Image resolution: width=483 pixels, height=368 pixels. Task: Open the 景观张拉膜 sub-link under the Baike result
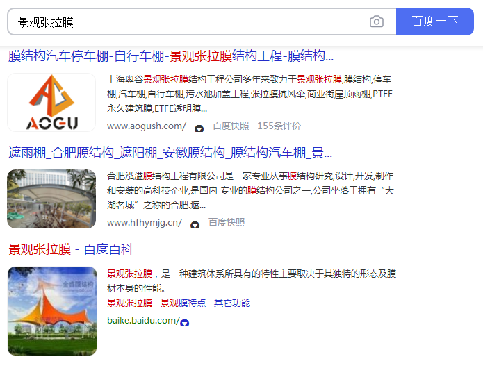click(130, 303)
